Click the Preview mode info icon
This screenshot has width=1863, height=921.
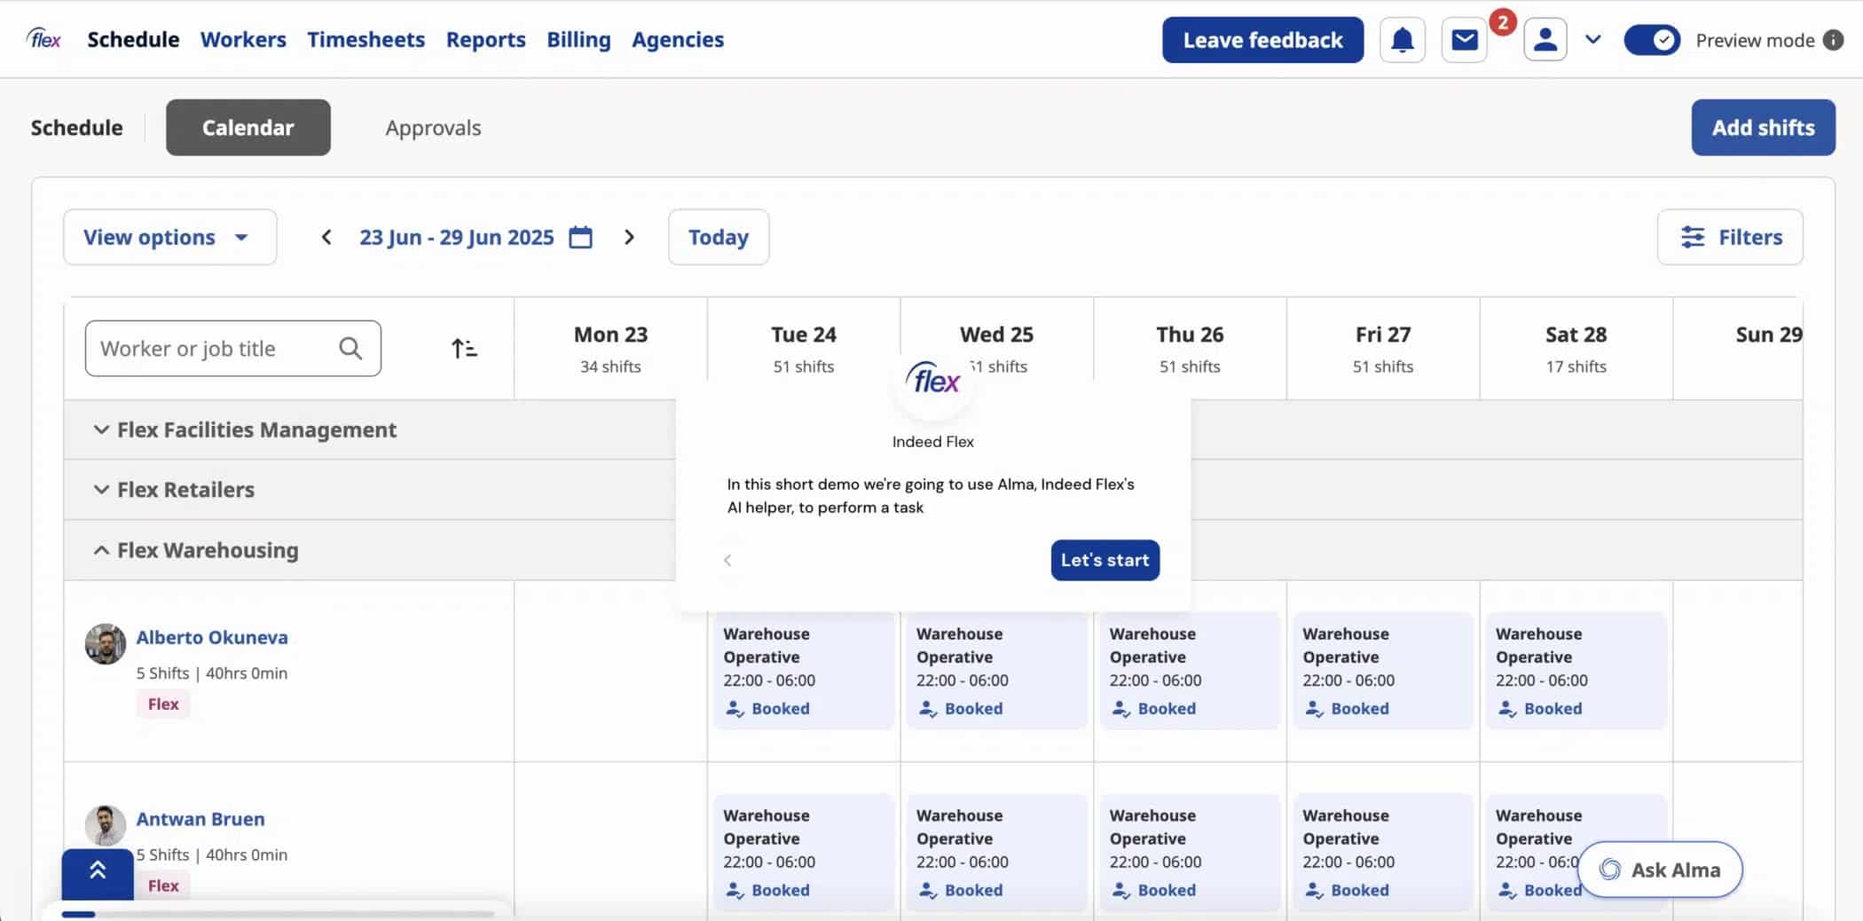[1833, 40]
